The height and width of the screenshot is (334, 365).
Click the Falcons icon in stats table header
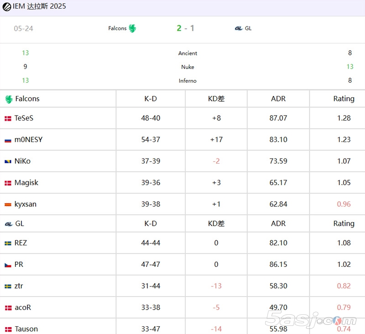[x=9, y=99]
